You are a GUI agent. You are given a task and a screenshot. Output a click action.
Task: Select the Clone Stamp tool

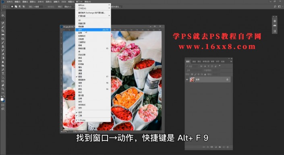3,46
